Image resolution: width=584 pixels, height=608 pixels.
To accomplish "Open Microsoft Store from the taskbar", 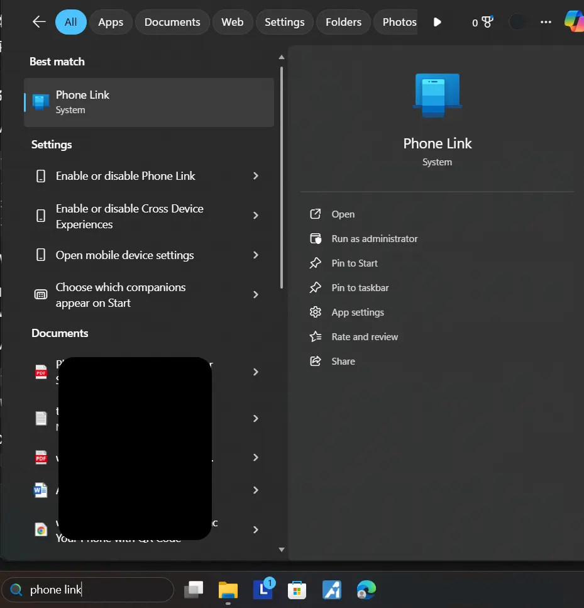I will (x=297, y=590).
